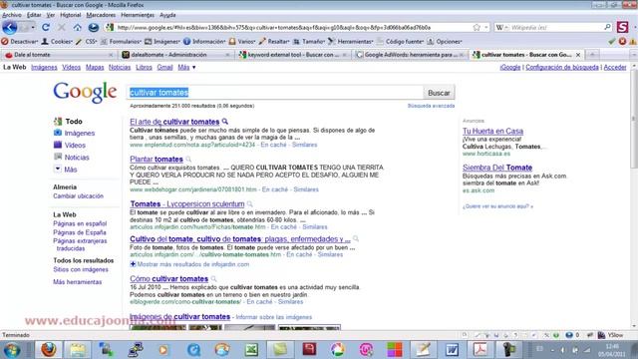Viewport: 638px width, 359px height.
Task: Open the Información toolbar menu
Action: pos(204,42)
